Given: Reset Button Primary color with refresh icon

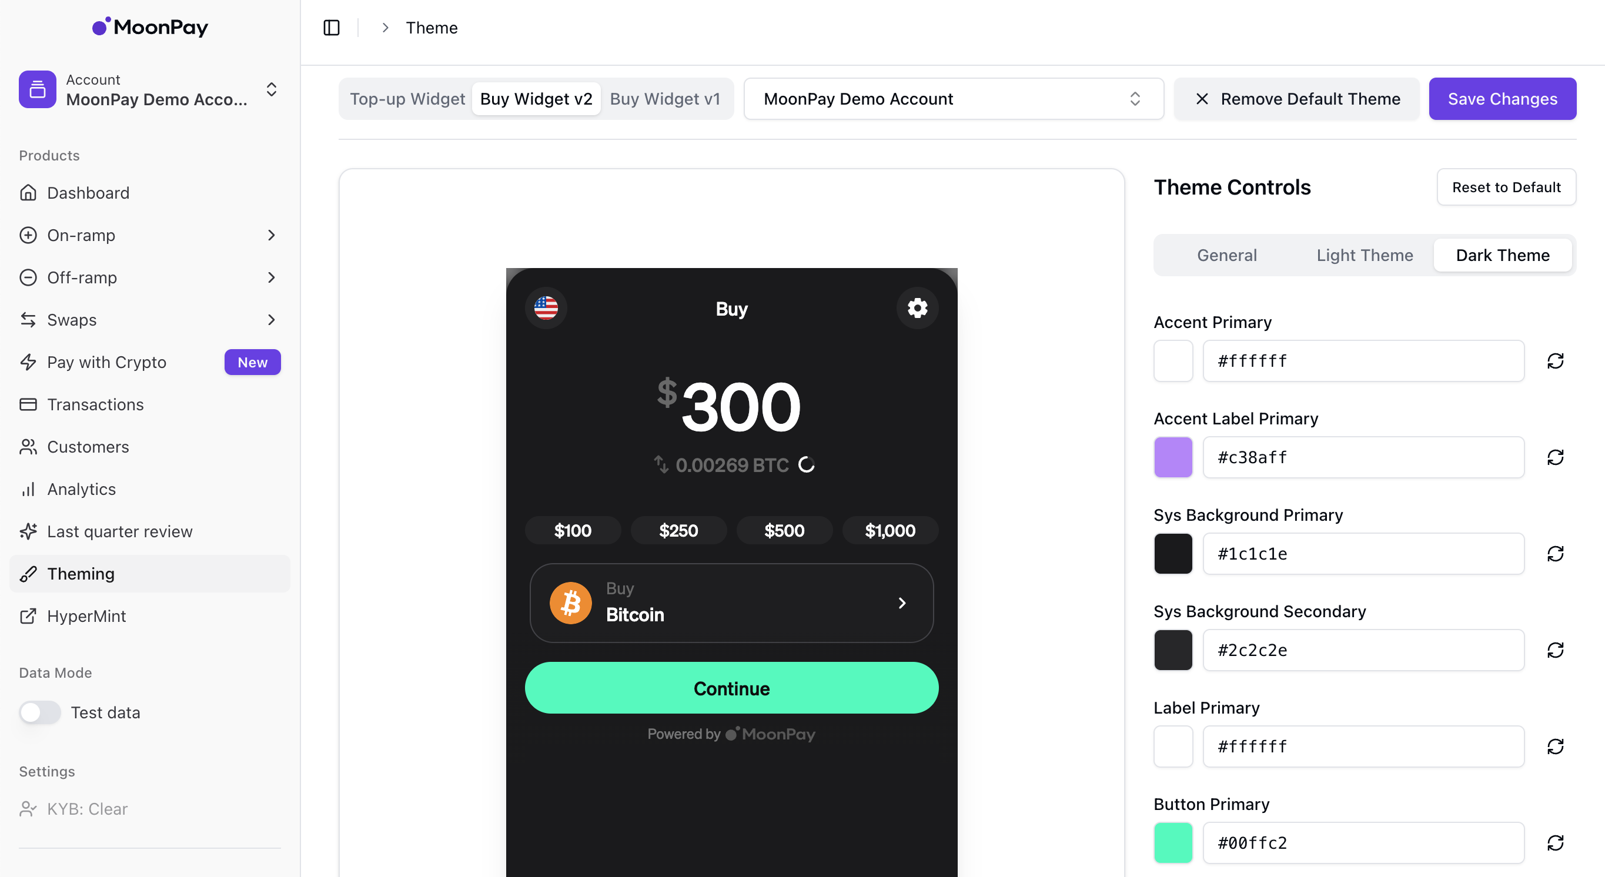Looking at the screenshot, I should click(x=1555, y=843).
